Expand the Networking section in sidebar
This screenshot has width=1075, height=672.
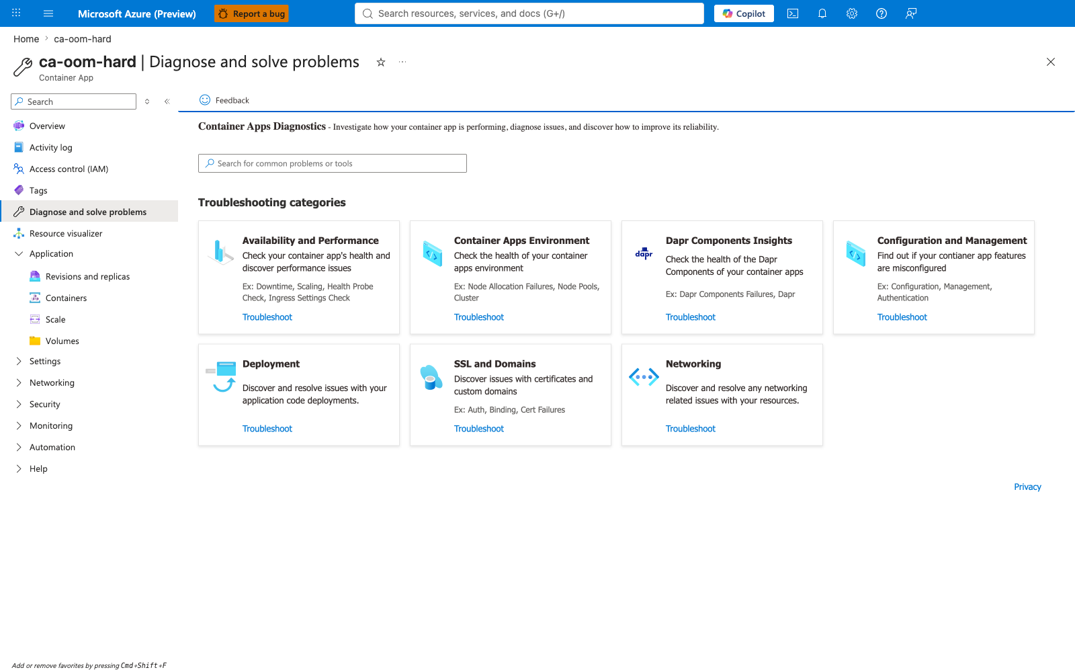point(19,383)
